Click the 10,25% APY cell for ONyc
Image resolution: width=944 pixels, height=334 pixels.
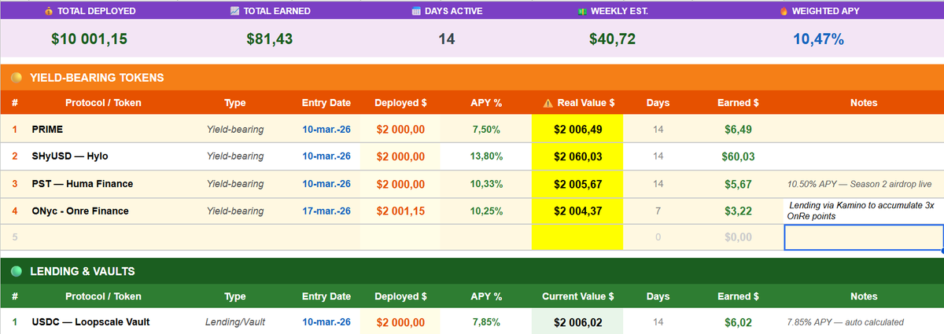pyautogui.click(x=486, y=211)
